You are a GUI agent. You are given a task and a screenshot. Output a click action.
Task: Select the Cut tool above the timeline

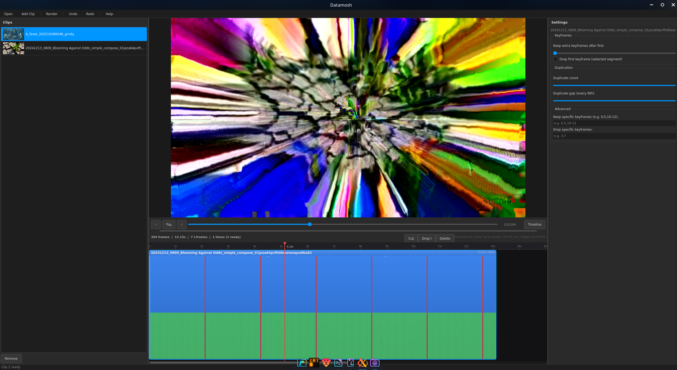tap(411, 238)
